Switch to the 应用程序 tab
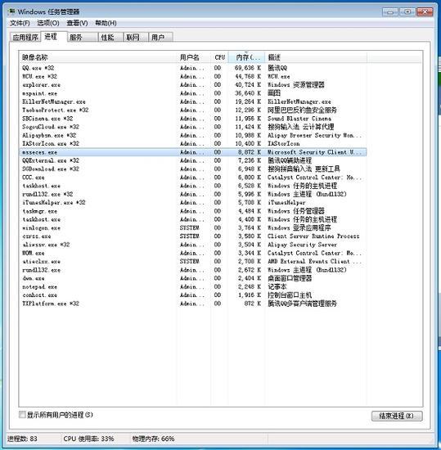This screenshot has width=441, height=450. click(x=25, y=38)
